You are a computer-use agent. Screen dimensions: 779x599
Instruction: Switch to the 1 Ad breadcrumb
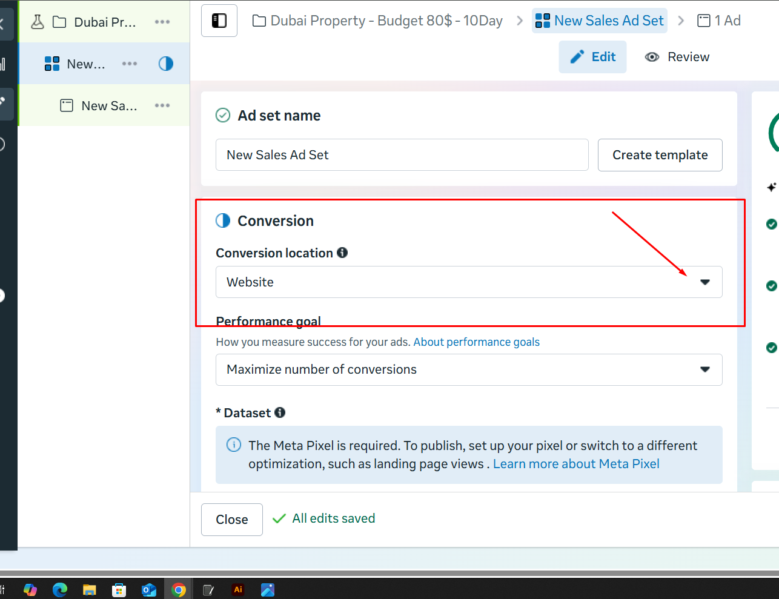[x=720, y=21]
